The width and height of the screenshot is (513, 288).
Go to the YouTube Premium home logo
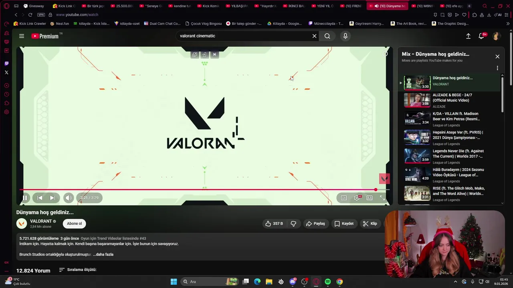(x=45, y=36)
